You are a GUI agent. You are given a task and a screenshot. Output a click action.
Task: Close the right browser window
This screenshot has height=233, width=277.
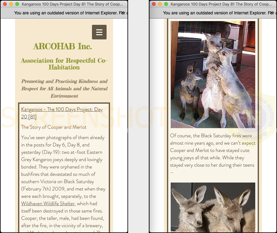tap(154, 4)
